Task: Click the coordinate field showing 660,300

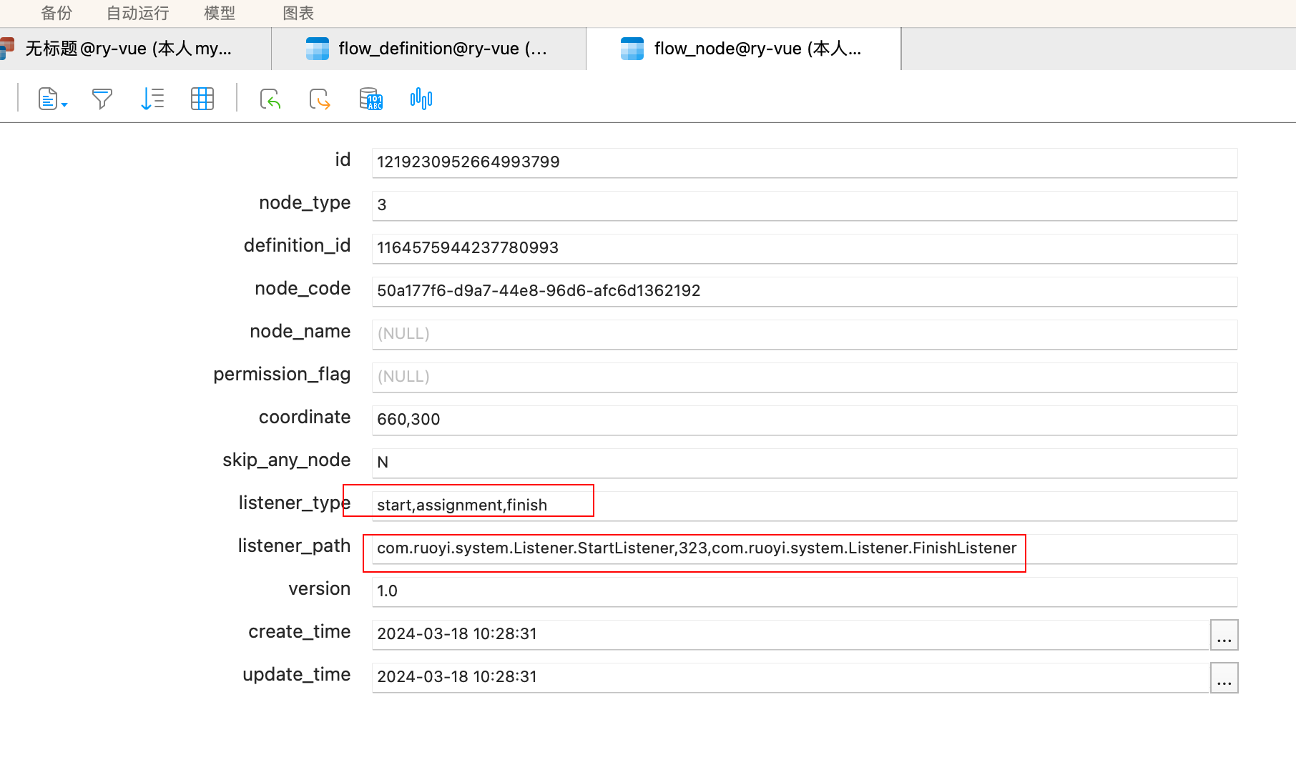Action: pyautogui.click(x=805, y=420)
